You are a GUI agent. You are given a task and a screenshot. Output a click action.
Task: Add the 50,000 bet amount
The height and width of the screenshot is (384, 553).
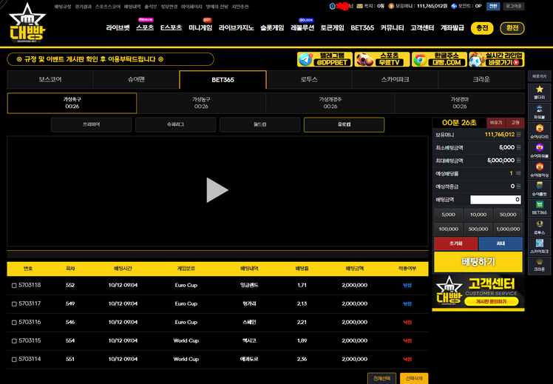click(507, 214)
